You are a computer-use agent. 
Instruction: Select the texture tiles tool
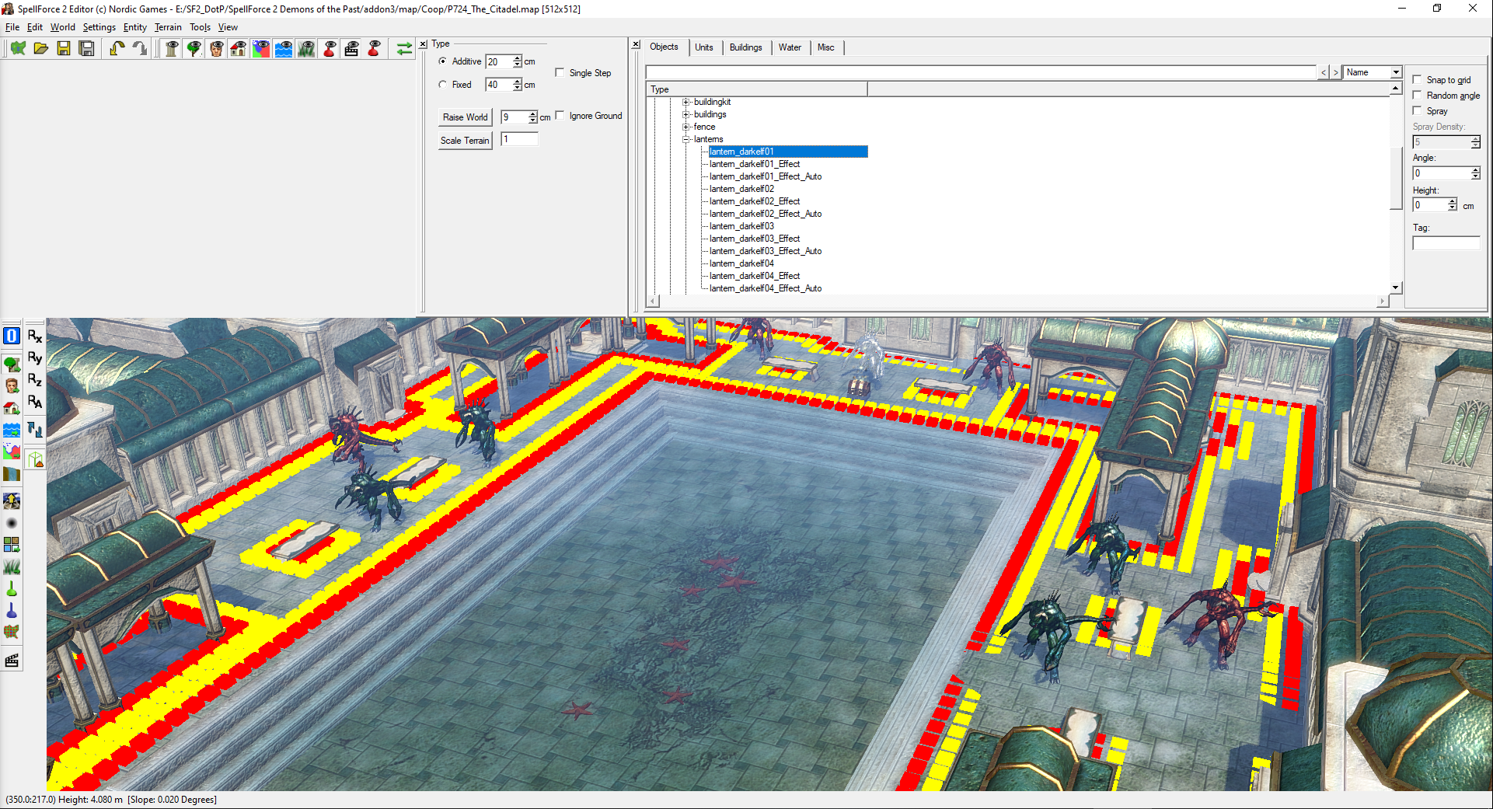12,545
